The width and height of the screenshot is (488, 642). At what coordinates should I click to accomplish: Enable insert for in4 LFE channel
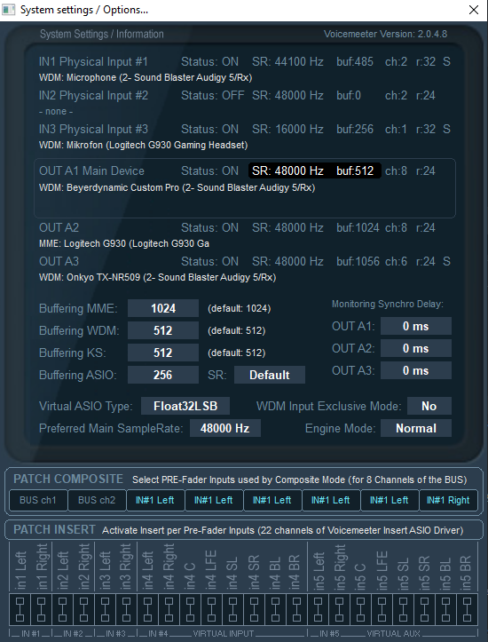point(211,610)
